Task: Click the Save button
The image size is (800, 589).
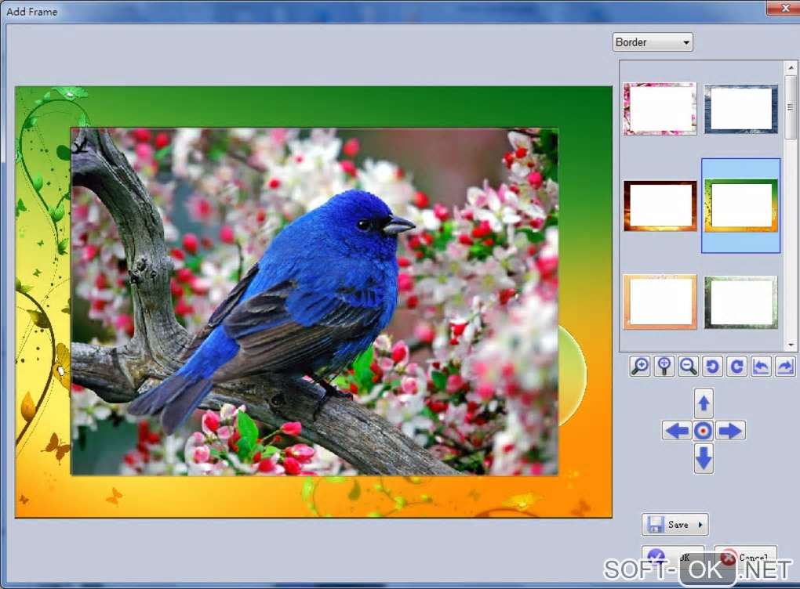Action: pyautogui.click(x=675, y=524)
